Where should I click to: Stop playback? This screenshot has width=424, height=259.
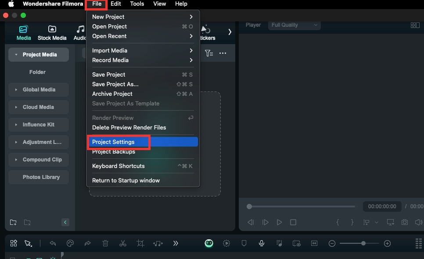[293, 222]
